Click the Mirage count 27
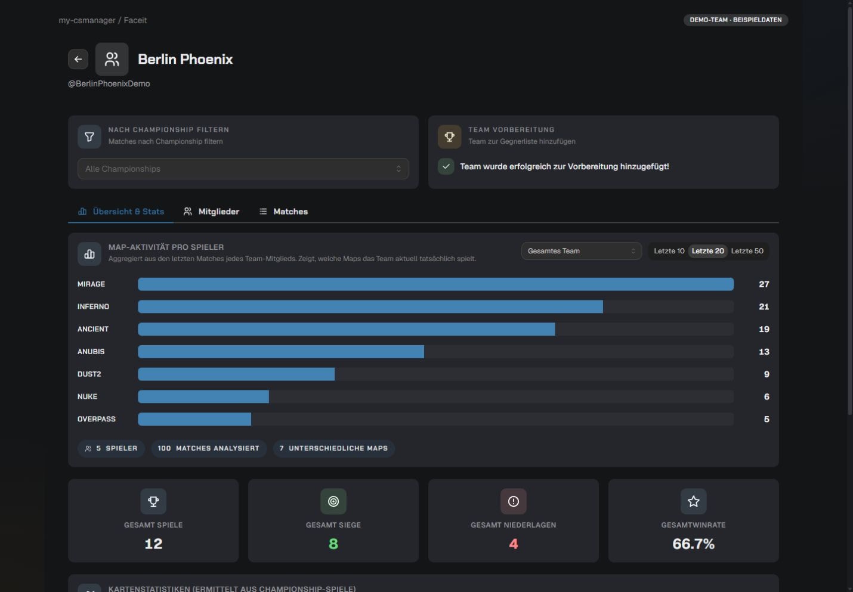Image resolution: width=853 pixels, height=592 pixels. (764, 284)
